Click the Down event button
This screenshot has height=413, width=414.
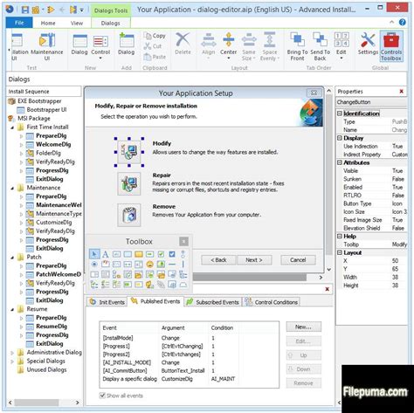tap(304, 369)
